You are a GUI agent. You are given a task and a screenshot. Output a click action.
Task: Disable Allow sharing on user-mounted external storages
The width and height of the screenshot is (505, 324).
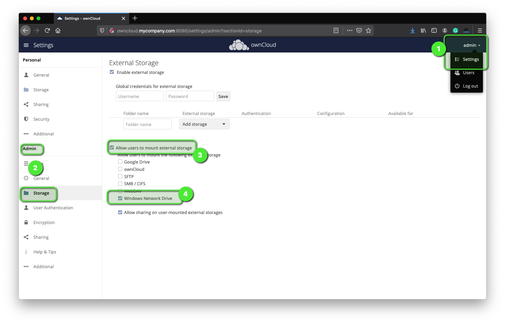pyautogui.click(x=120, y=212)
